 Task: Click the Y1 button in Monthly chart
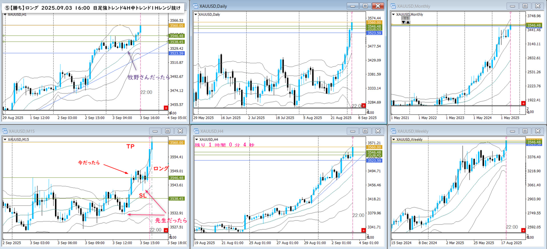[x=406, y=18]
